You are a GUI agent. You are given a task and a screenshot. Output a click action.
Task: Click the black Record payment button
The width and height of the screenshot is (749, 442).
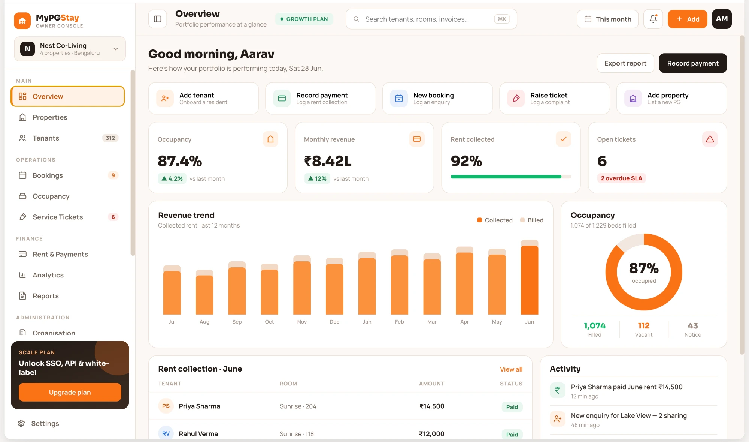693,63
